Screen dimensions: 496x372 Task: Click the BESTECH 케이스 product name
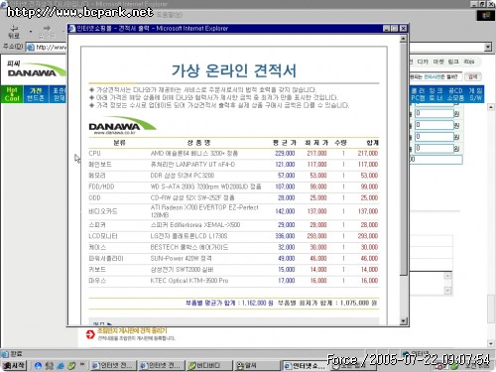pyautogui.click(x=189, y=247)
